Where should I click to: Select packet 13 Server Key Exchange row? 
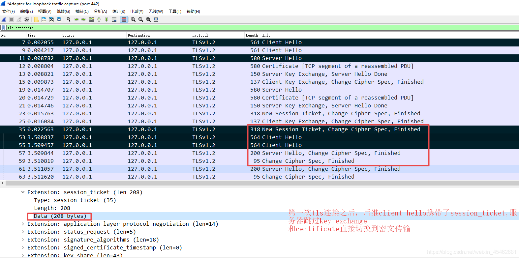tap(259, 74)
